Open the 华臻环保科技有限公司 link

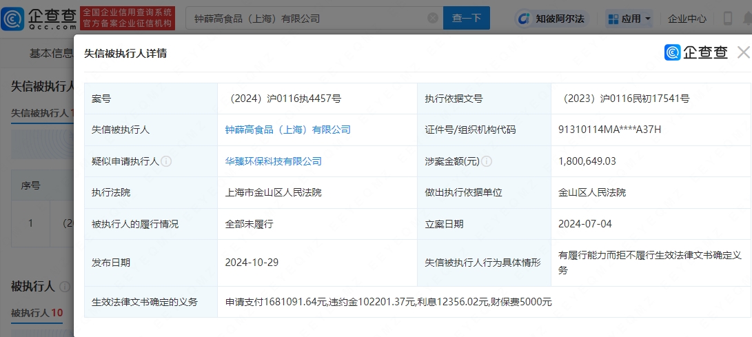click(x=274, y=161)
